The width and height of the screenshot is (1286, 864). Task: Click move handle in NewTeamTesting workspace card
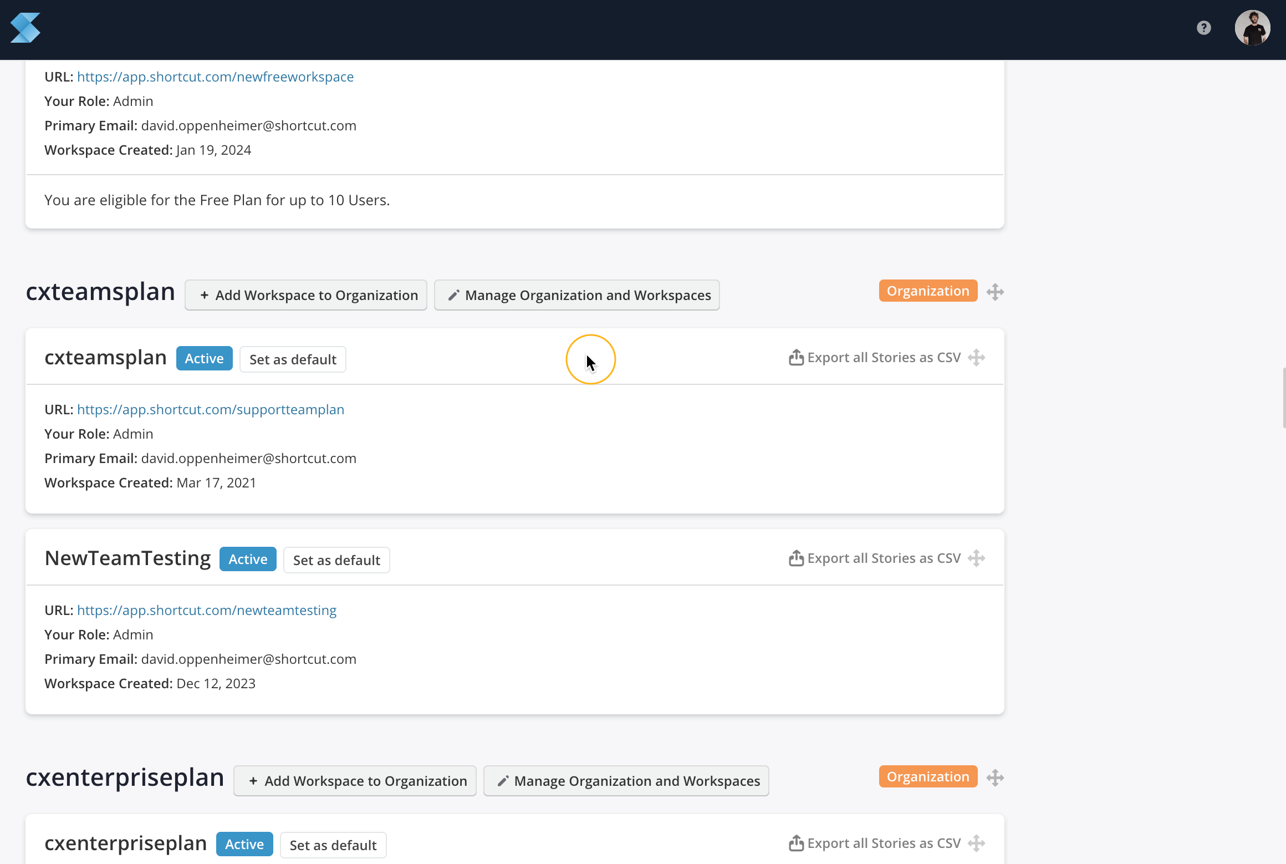coord(976,558)
